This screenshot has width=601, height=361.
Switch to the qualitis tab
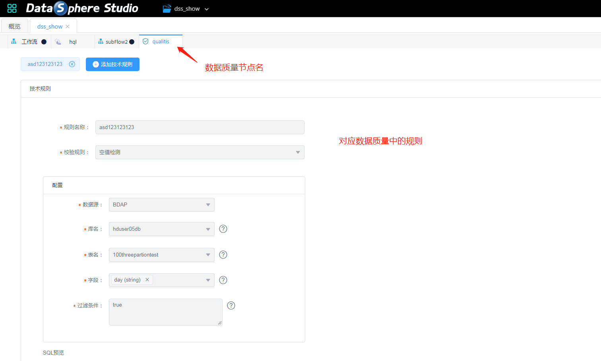click(161, 41)
